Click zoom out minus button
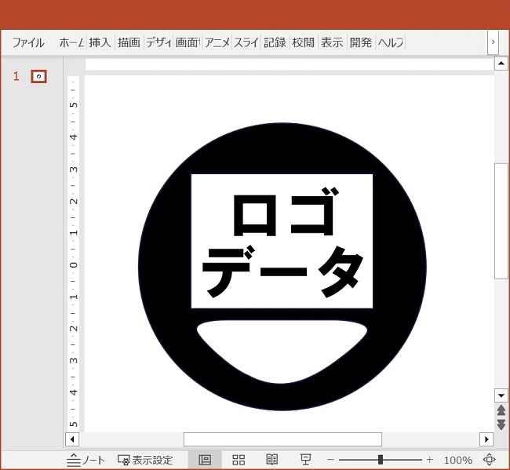Viewport: 510px width, 470px height. tap(331, 460)
